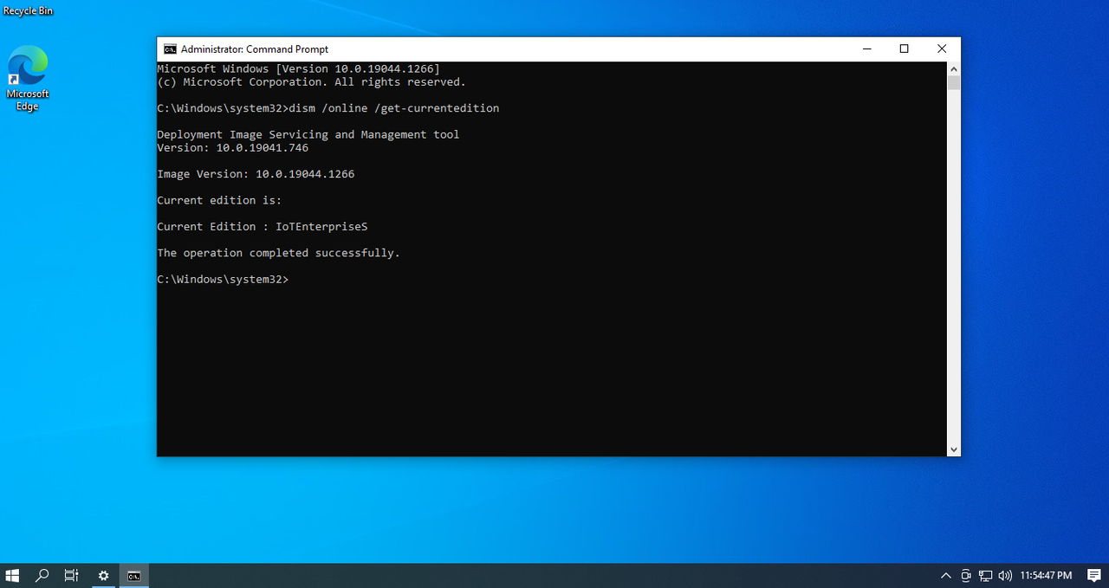The width and height of the screenshot is (1109, 588).
Task: Click 'Image Version: 10.0.19044.1266' line
Action: click(256, 174)
